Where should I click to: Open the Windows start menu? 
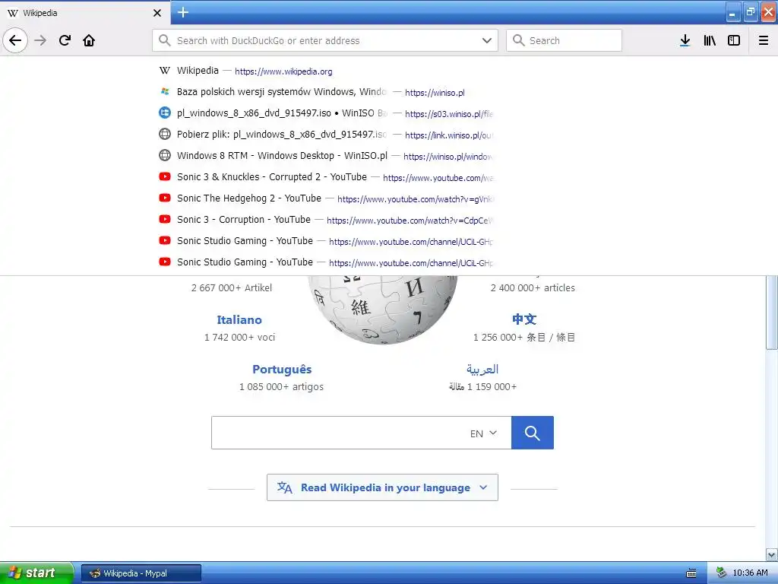coord(36,573)
